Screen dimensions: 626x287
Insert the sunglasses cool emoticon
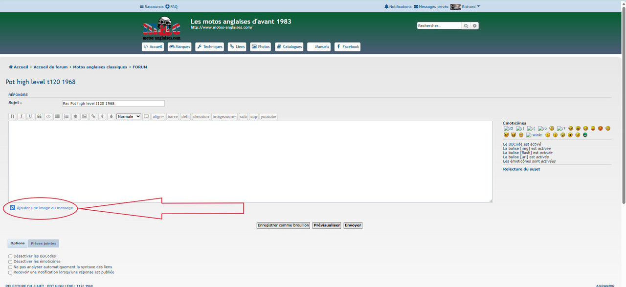tap(571, 129)
